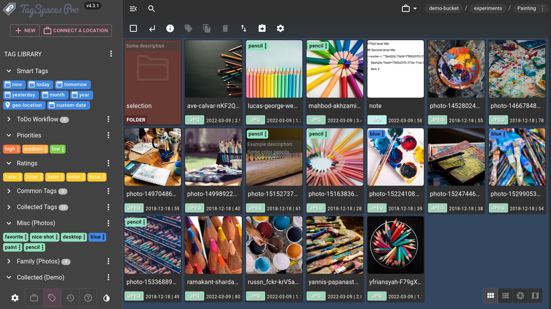
Task: Navigate to parent folder arrow icon
Action: (x=152, y=28)
